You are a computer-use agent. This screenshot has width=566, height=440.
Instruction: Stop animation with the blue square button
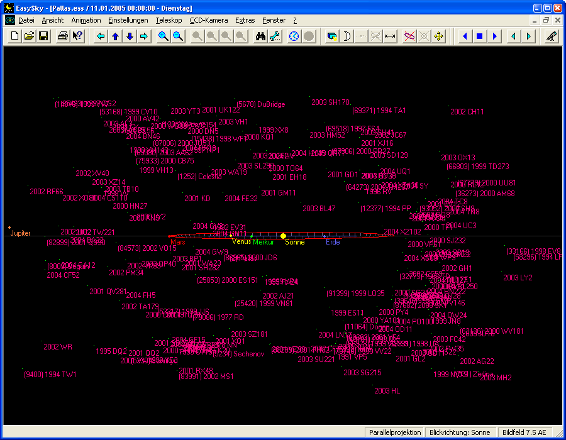(x=479, y=36)
